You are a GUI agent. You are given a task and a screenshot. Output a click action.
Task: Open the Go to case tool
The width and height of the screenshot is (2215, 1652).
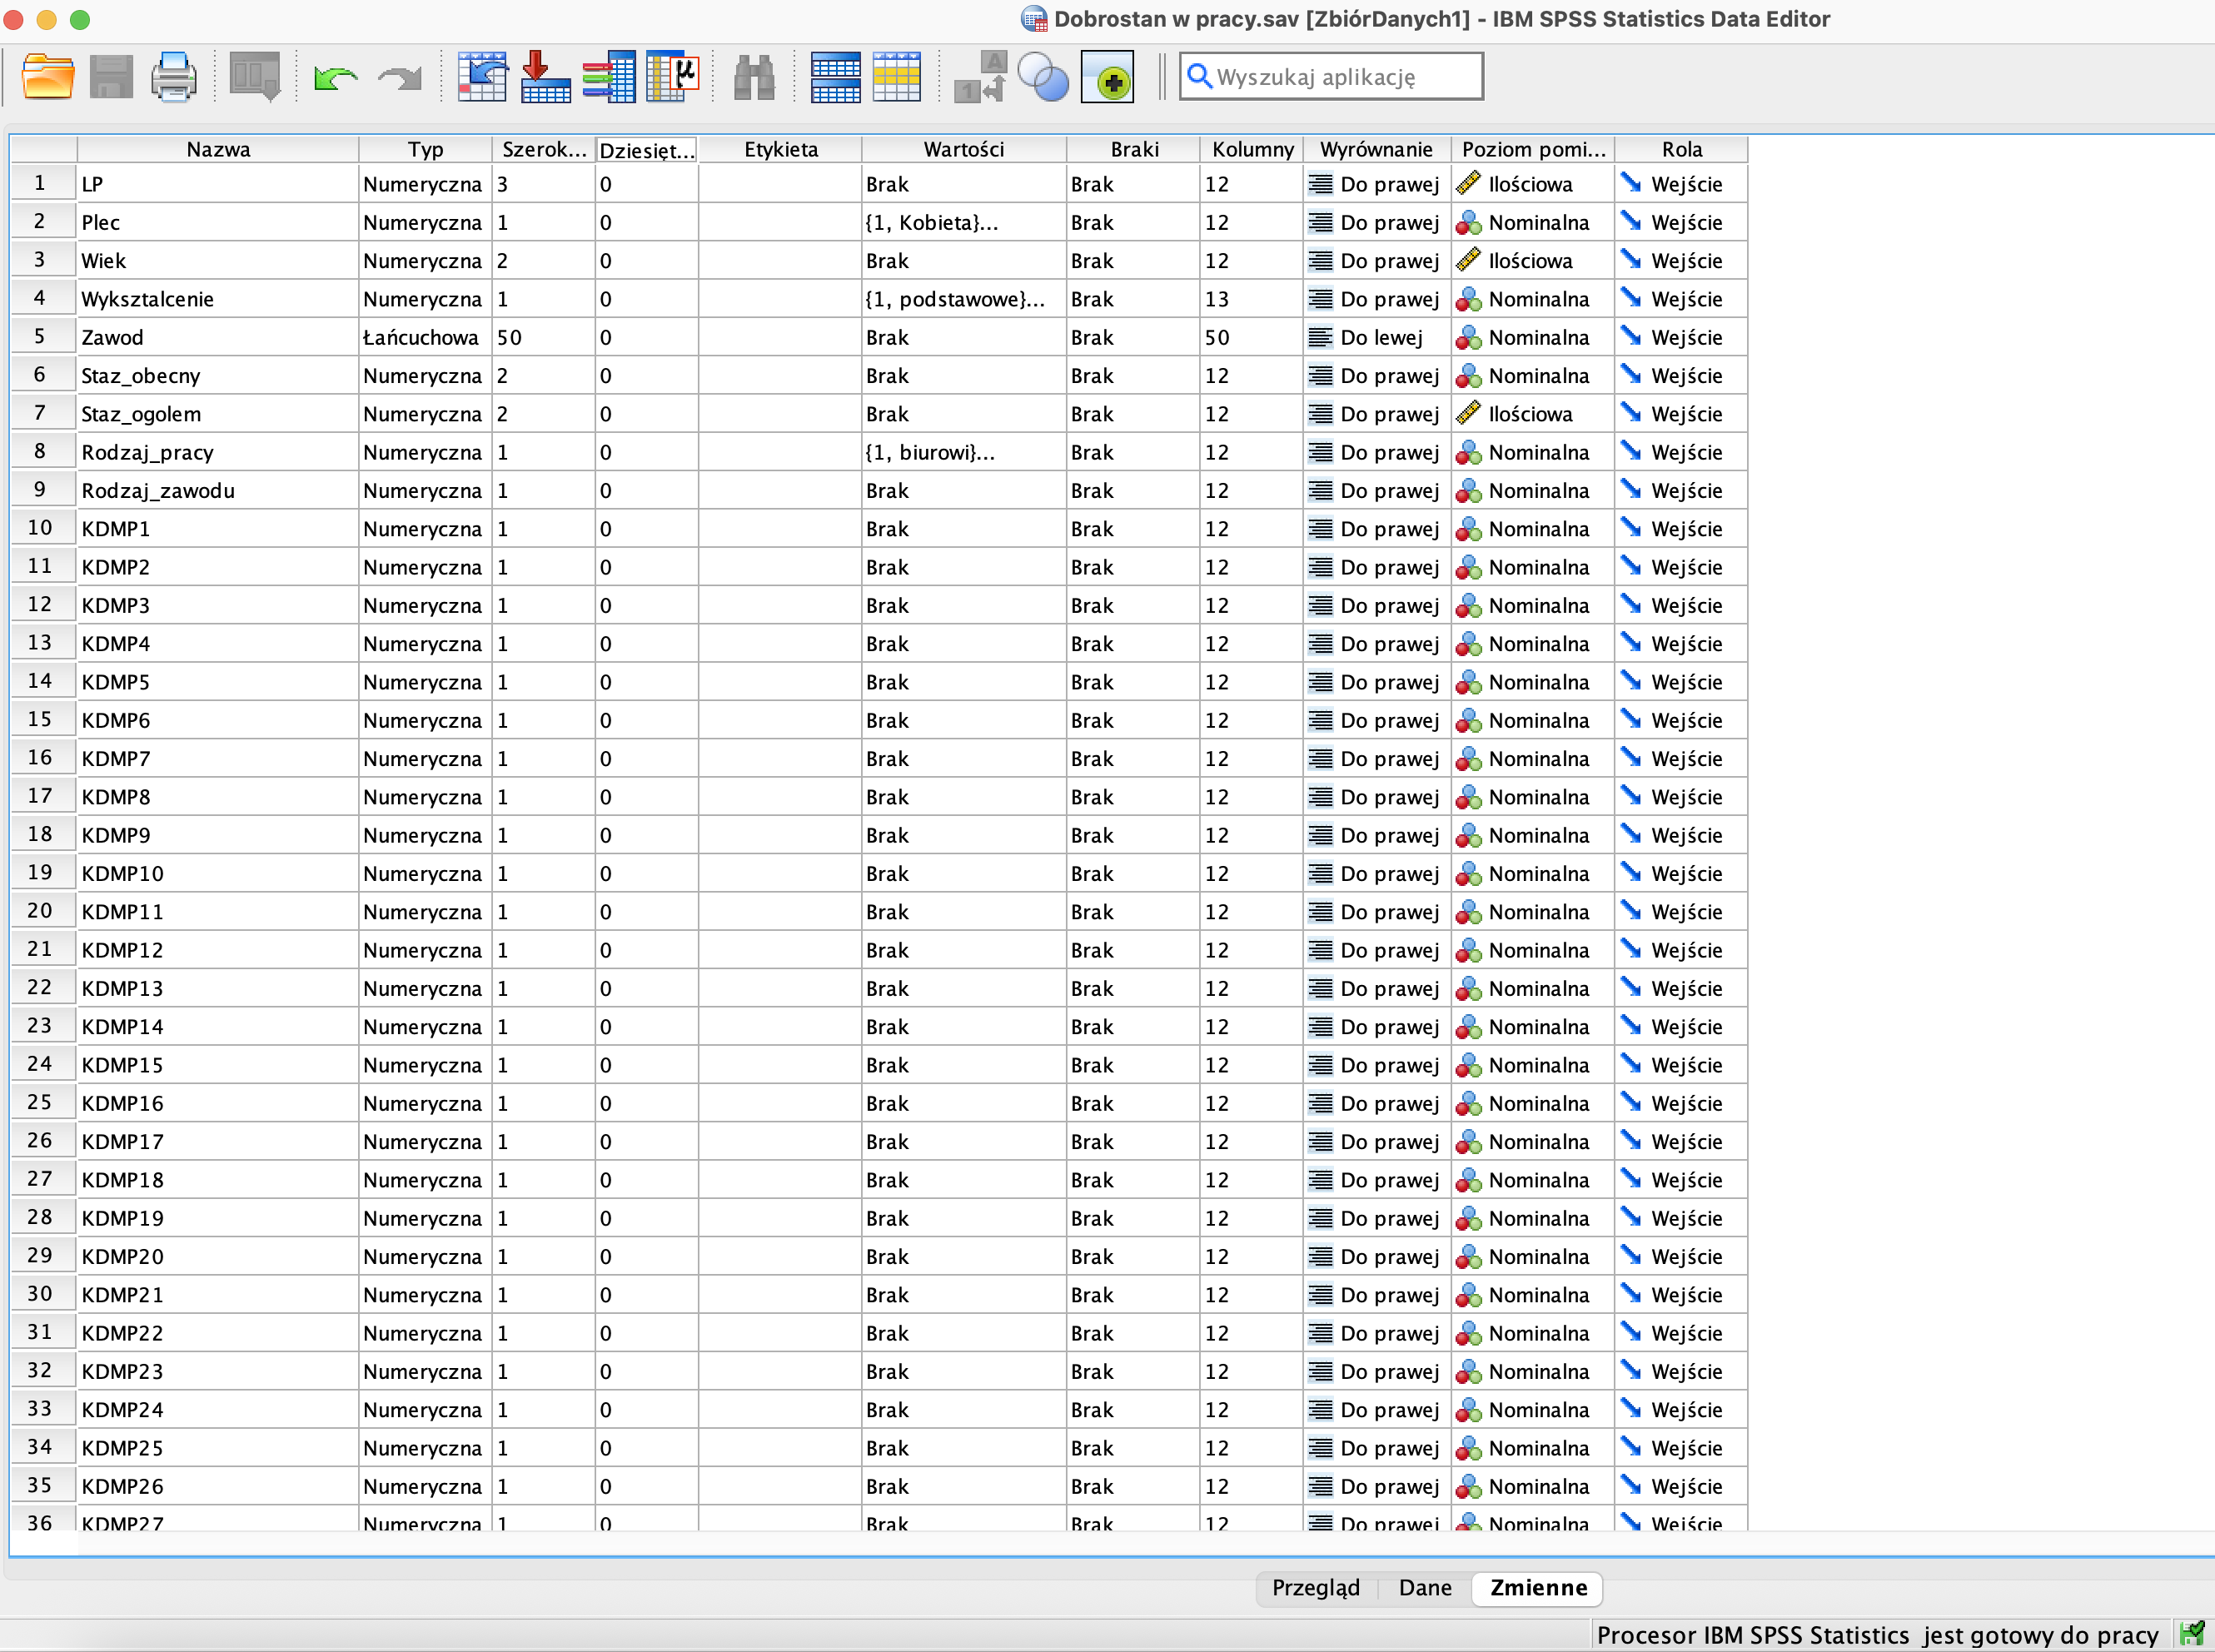pyautogui.click(x=482, y=77)
